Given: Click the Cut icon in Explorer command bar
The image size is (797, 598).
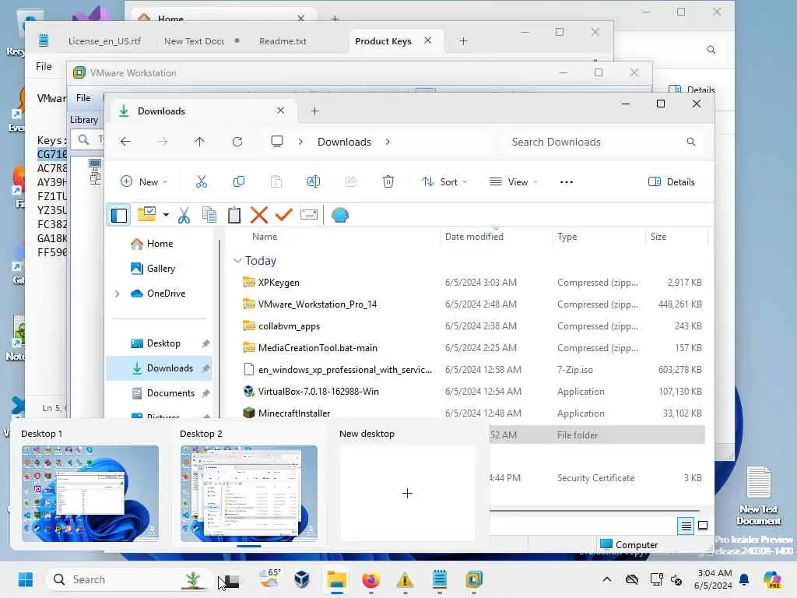Looking at the screenshot, I should pyautogui.click(x=202, y=181).
